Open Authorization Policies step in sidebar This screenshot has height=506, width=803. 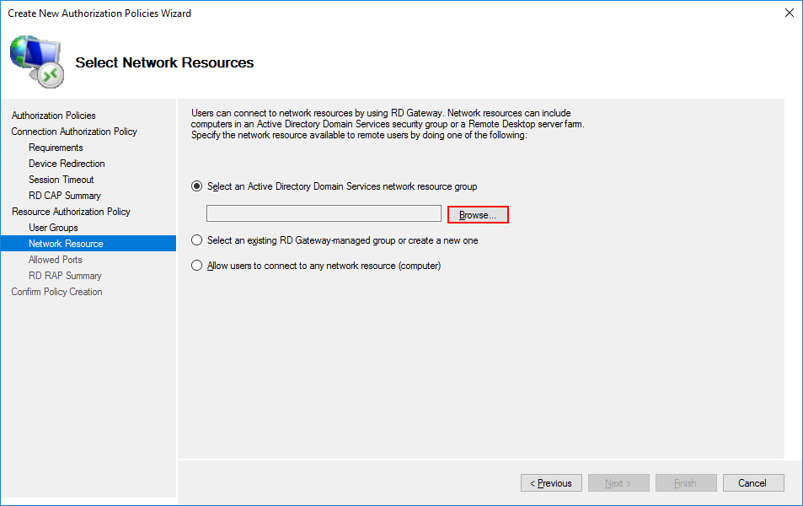click(x=54, y=116)
